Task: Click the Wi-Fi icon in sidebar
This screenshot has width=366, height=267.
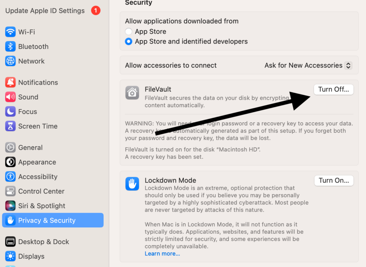Action: point(10,32)
